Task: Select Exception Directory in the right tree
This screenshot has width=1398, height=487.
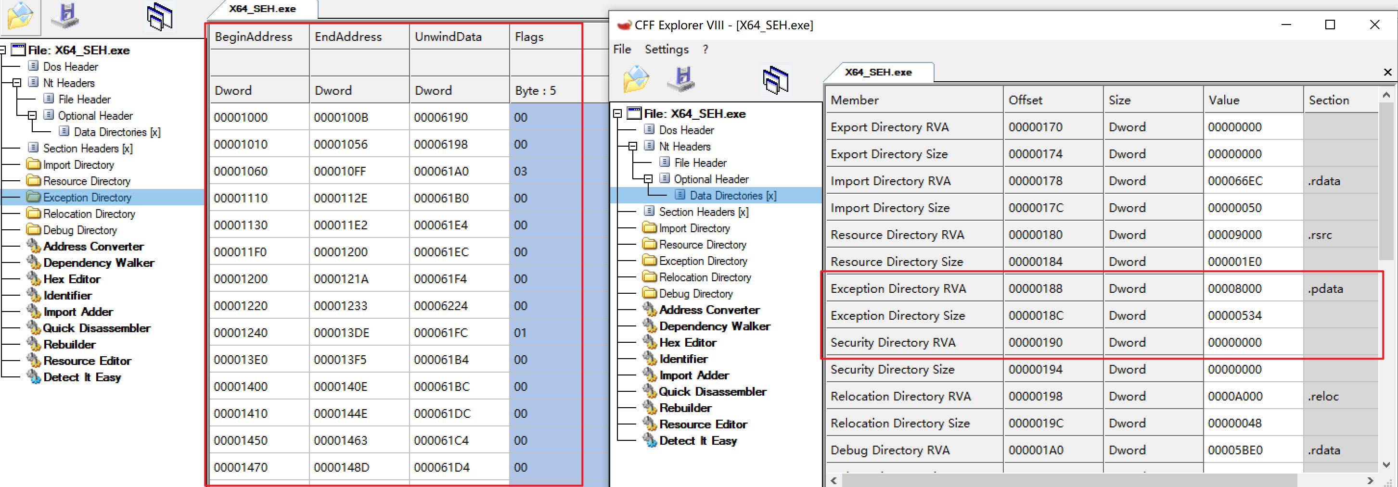Action: coord(703,261)
